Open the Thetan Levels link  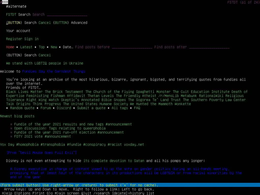pyautogui.click(x=101, y=96)
